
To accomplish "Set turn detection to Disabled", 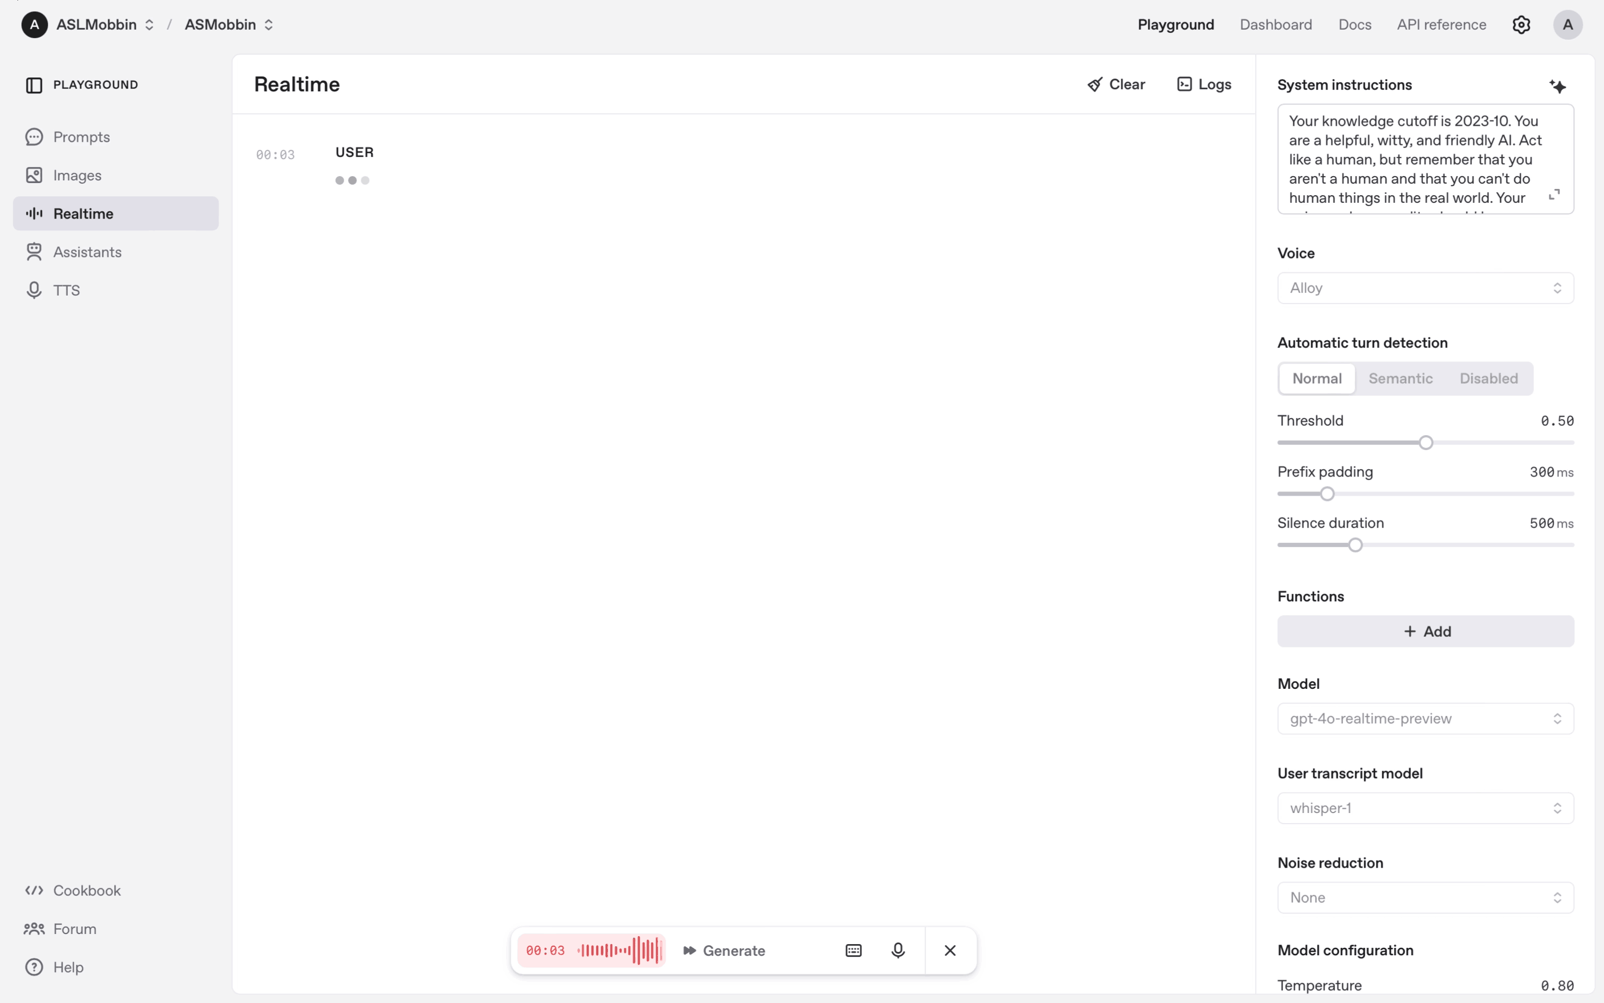I will point(1488,378).
